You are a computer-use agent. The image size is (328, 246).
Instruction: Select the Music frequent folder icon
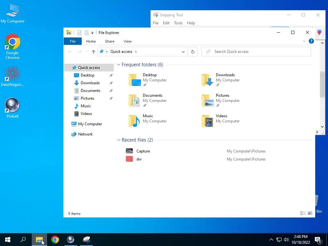pyautogui.click(x=135, y=121)
